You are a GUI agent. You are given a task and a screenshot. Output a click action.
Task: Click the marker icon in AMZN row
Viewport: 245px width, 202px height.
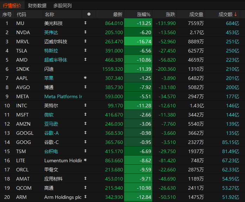[85, 124]
